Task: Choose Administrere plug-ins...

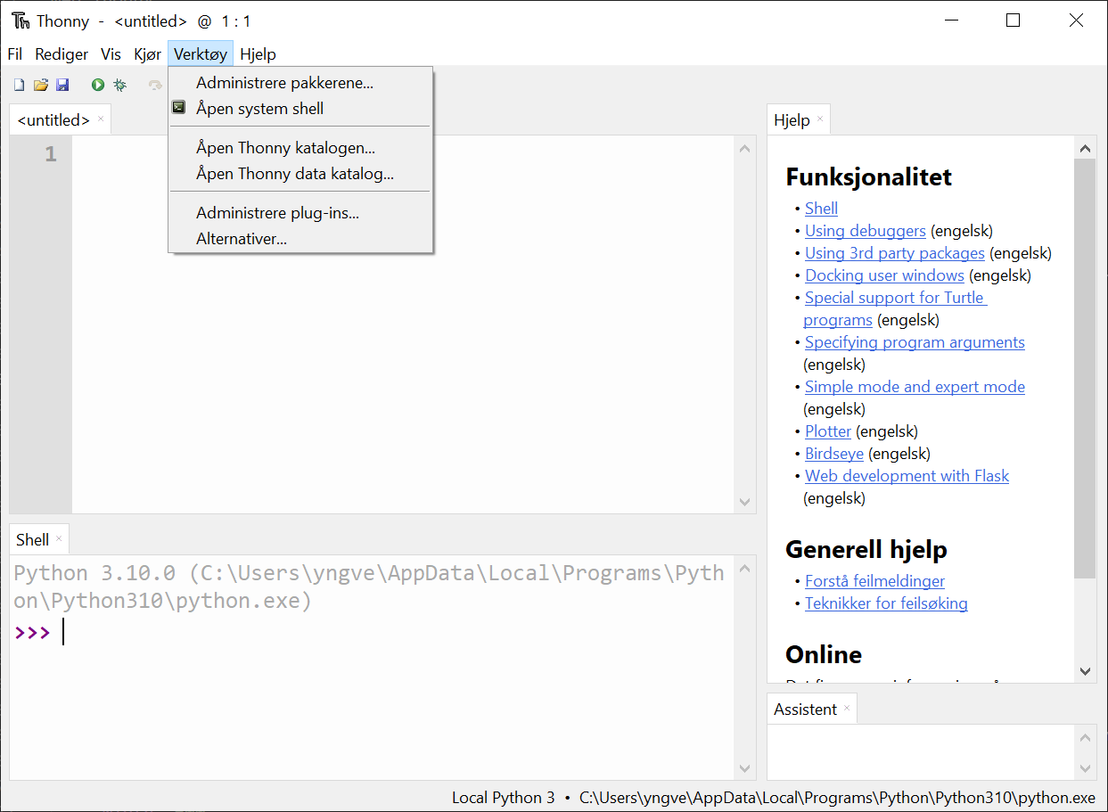Action: pyautogui.click(x=300, y=213)
